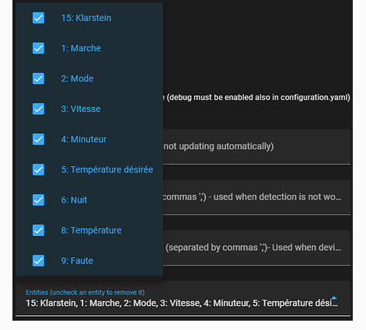Focus the field 'Used when devi...'

click(256, 248)
